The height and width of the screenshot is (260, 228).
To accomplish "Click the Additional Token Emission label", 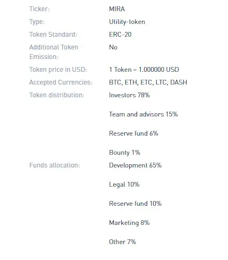I will (x=54, y=52).
